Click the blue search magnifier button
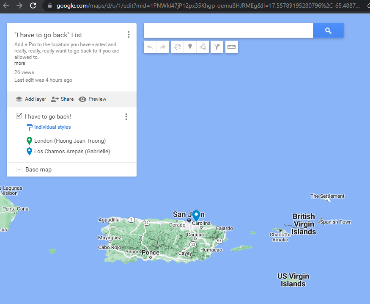The width and height of the screenshot is (370, 304). 328,30
